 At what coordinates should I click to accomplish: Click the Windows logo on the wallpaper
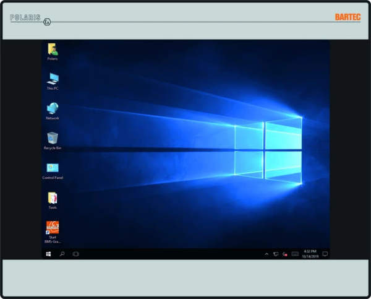pyautogui.click(x=268, y=150)
